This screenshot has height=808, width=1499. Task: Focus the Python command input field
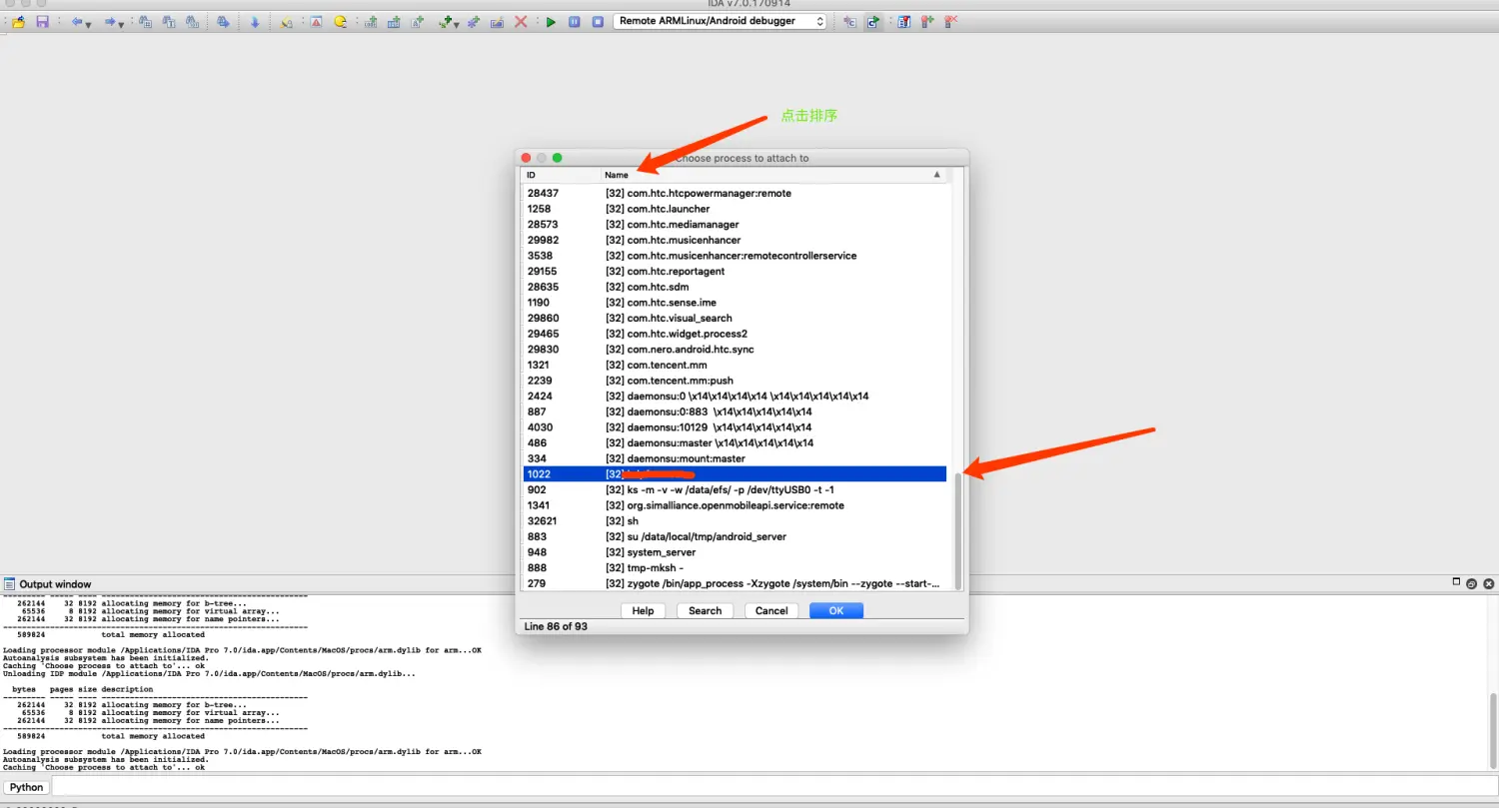point(774,787)
